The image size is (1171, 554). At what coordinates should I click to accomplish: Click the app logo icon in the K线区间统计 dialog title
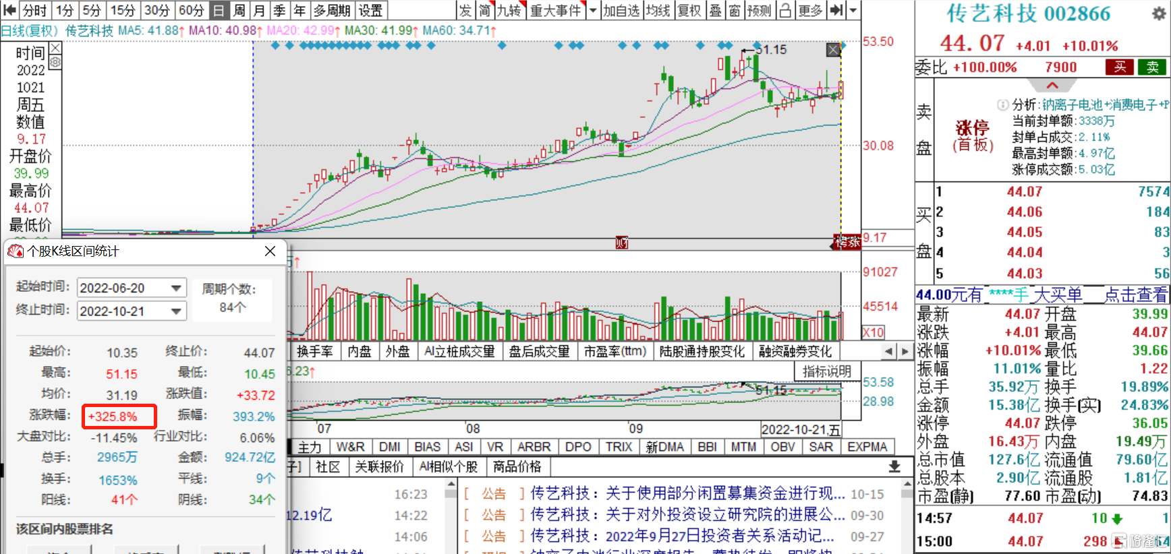pos(16,251)
